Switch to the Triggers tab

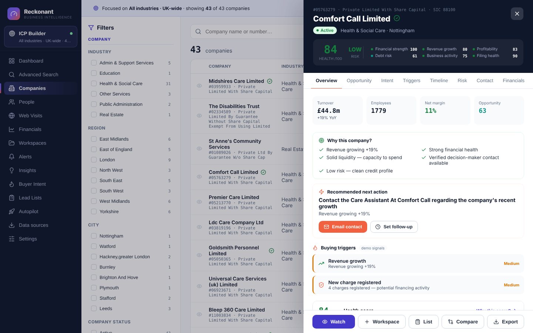point(412,81)
